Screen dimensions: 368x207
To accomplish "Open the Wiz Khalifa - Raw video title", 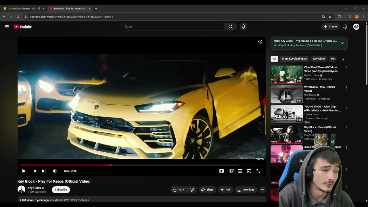I will 319,89.
